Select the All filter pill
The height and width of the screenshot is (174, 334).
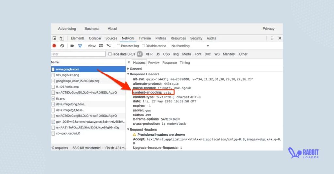(139, 54)
